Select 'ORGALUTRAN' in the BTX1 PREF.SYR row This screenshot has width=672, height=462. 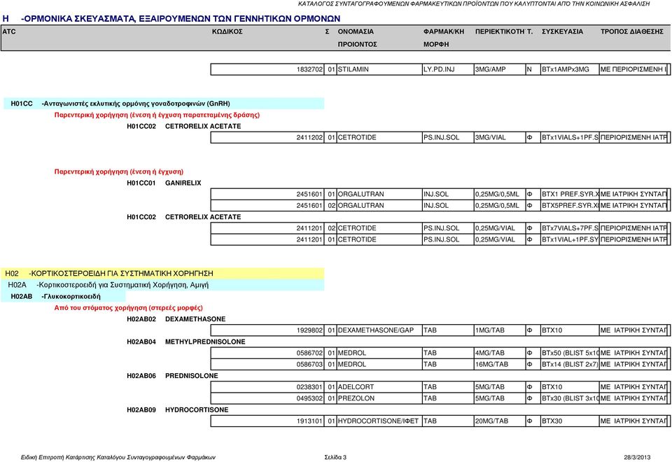click(x=361, y=194)
